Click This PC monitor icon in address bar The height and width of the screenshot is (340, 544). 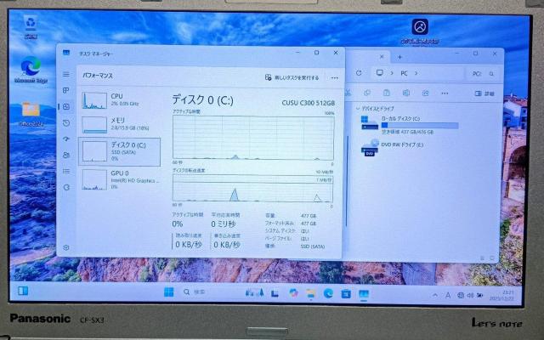click(380, 73)
